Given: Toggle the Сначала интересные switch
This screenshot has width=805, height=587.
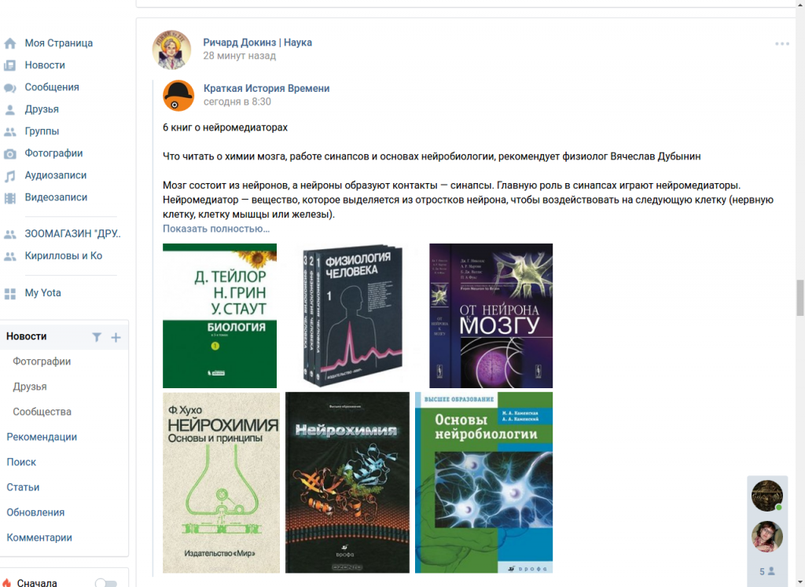Looking at the screenshot, I should tap(106, 583).
